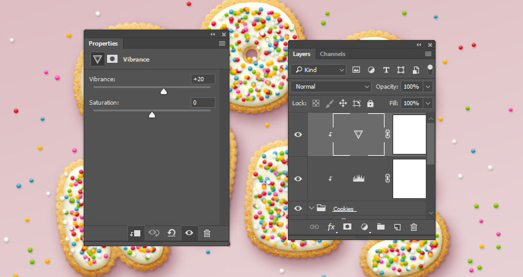
Task: Click the Masks button in the Properties panel
Action: [113, 59]
